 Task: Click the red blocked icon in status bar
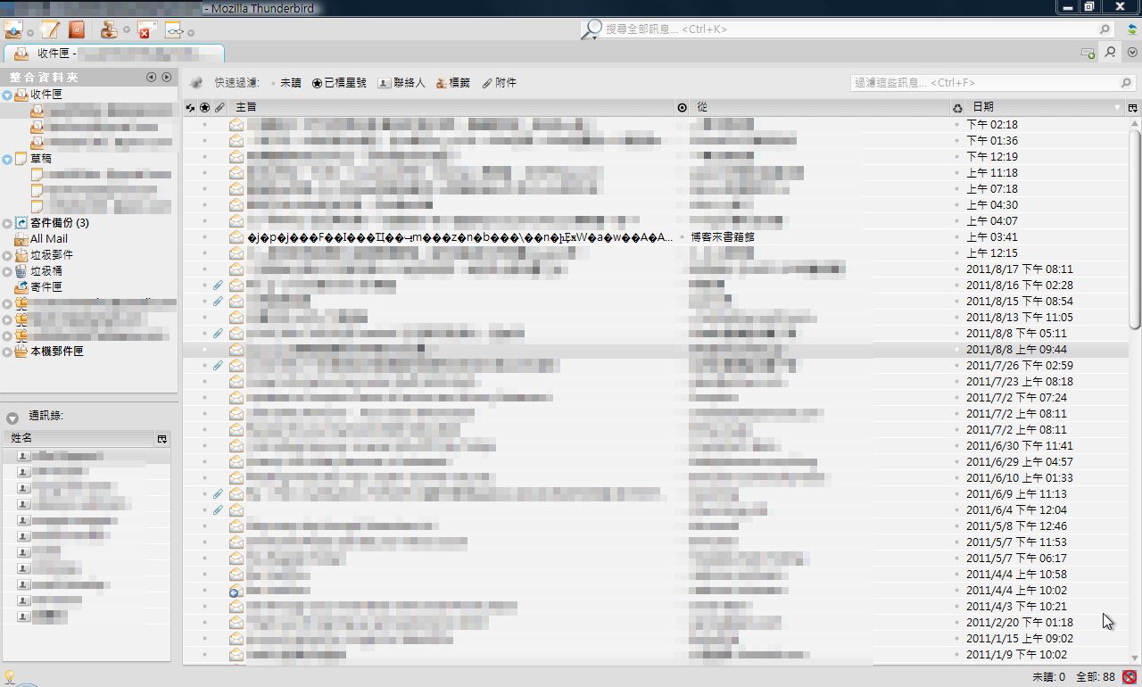pyautogui.click(x=1130, y=677)
